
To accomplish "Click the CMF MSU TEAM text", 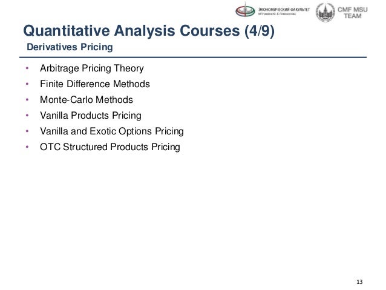I will click(352, 13).
